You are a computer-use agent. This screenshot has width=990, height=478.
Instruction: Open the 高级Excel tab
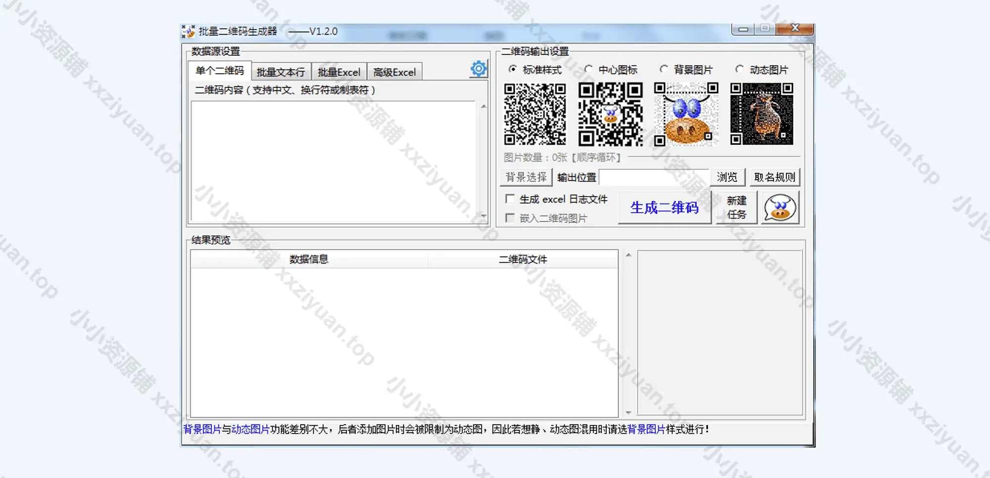pyautogui.click(x=394, y=72)
